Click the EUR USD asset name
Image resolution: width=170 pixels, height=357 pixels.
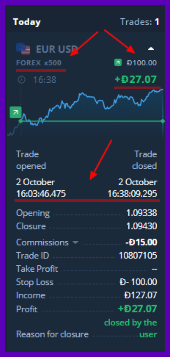[56, 49]
